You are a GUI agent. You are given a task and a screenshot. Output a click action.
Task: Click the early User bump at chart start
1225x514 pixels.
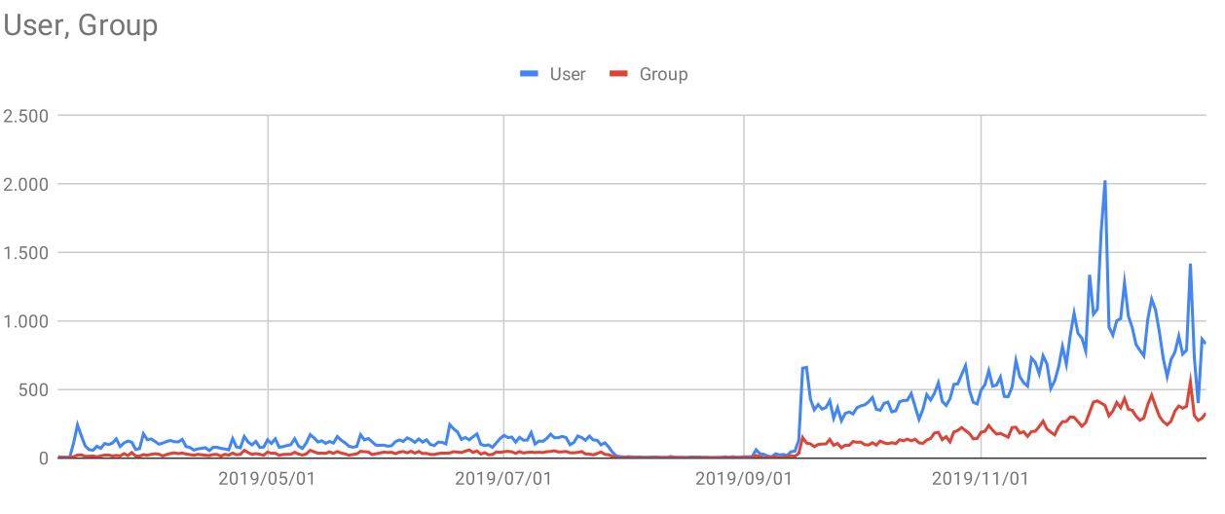(x=78, y=424)
